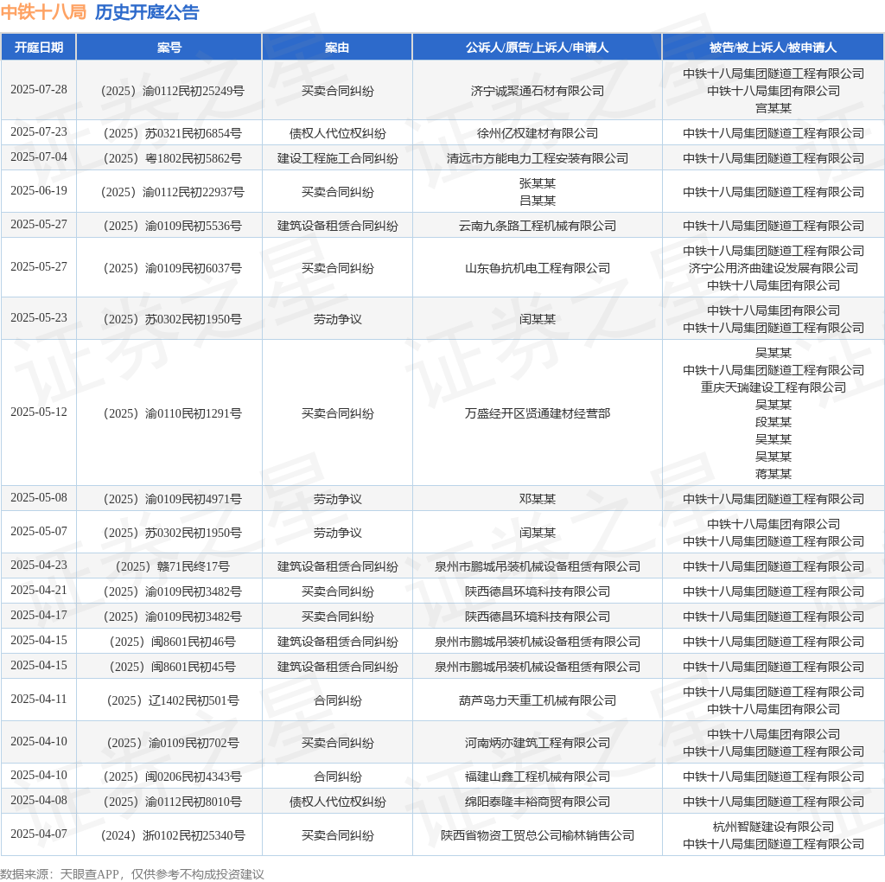This screenshot has width=885, height=882.
Task: Click defendant 济宁公用济曲建设发展有限公司
Action: click(773, 268)
